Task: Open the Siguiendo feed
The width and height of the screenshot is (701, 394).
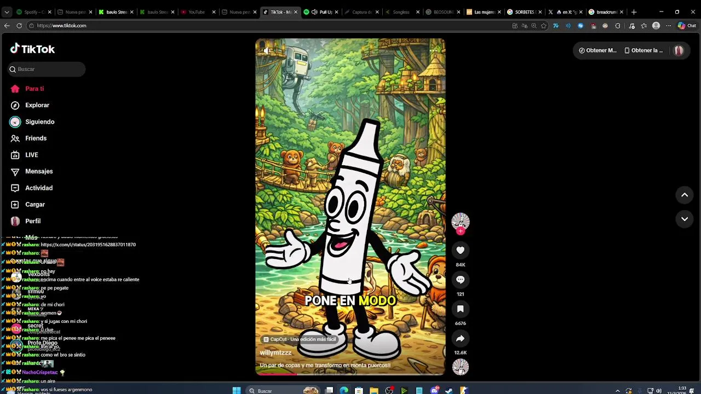Action: click(32, 122)
